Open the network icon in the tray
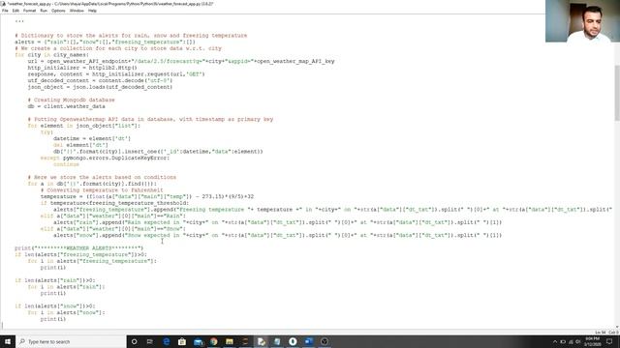Image resolution: width=620 pixels, height=348 pixels. (x=571, y=341)
